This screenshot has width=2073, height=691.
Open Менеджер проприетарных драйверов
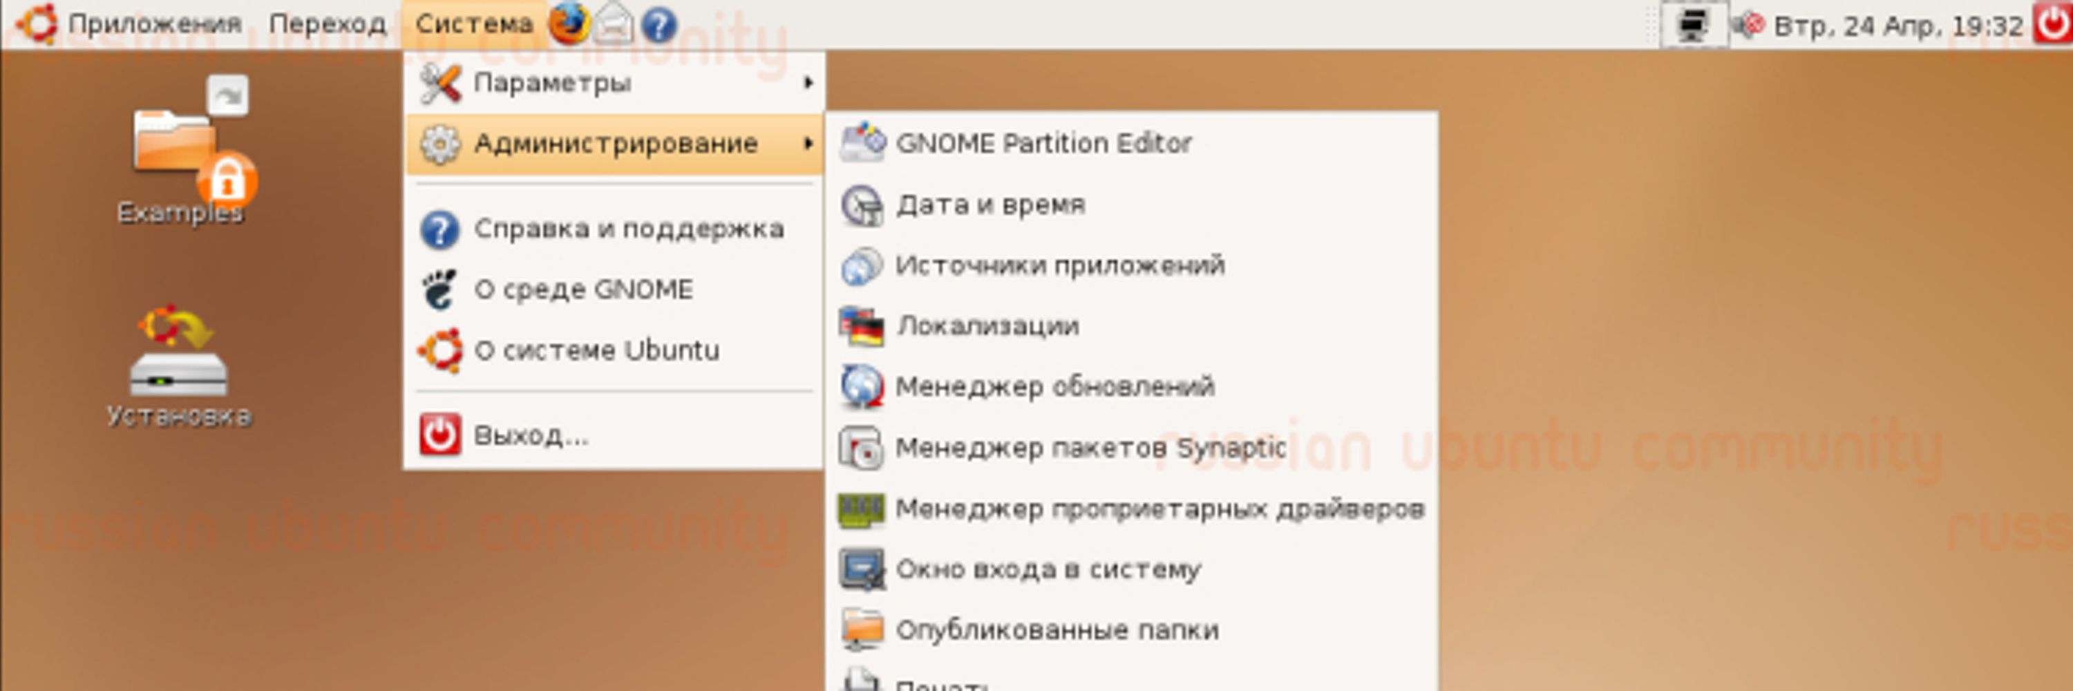[x=1131, y=509]
